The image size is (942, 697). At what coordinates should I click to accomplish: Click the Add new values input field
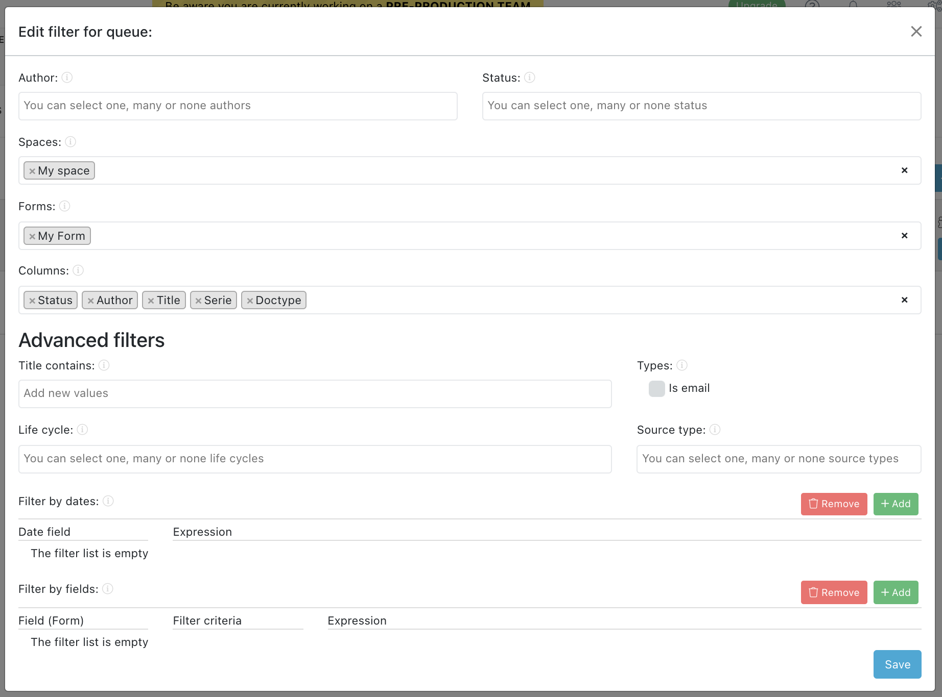pyautogui.click(x=315, y=393)
